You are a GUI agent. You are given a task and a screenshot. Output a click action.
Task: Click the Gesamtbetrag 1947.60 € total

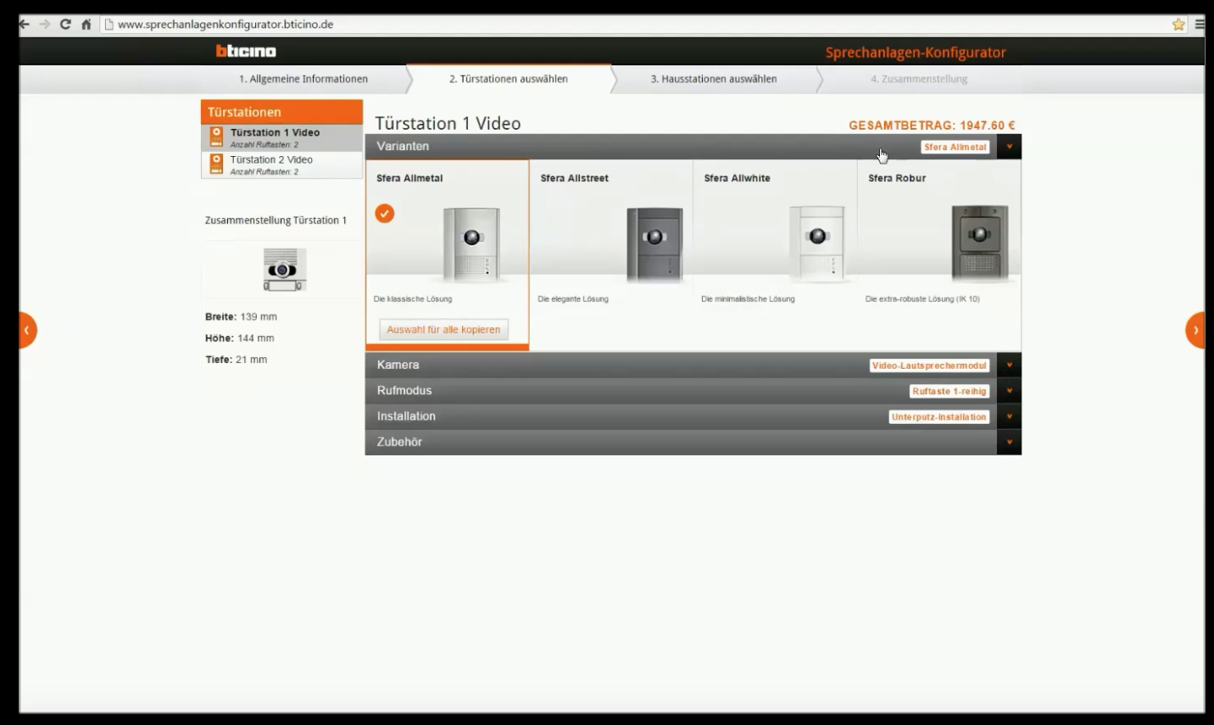(x=932, y=125)
